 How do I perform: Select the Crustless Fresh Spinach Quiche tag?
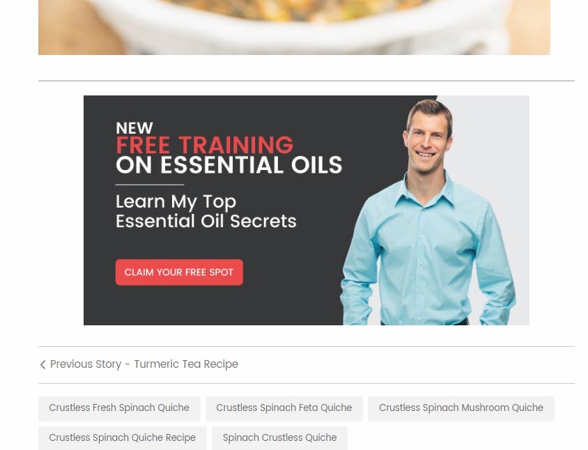click(119, 408)
